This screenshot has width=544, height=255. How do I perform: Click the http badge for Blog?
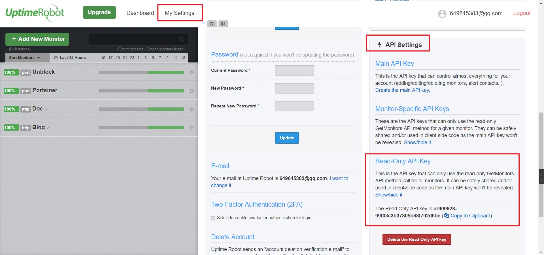[25, 128]
